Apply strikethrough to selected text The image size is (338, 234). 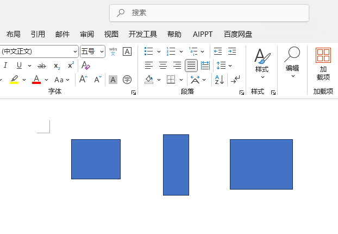coord(42,66)
